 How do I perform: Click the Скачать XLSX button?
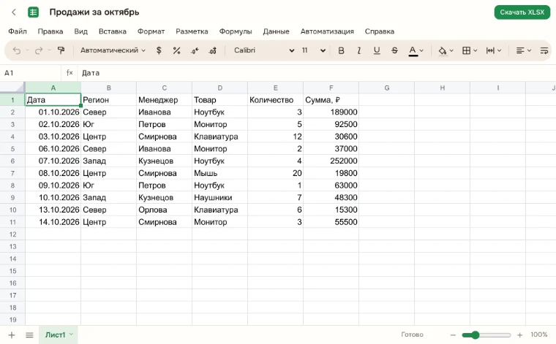[522, 12]
